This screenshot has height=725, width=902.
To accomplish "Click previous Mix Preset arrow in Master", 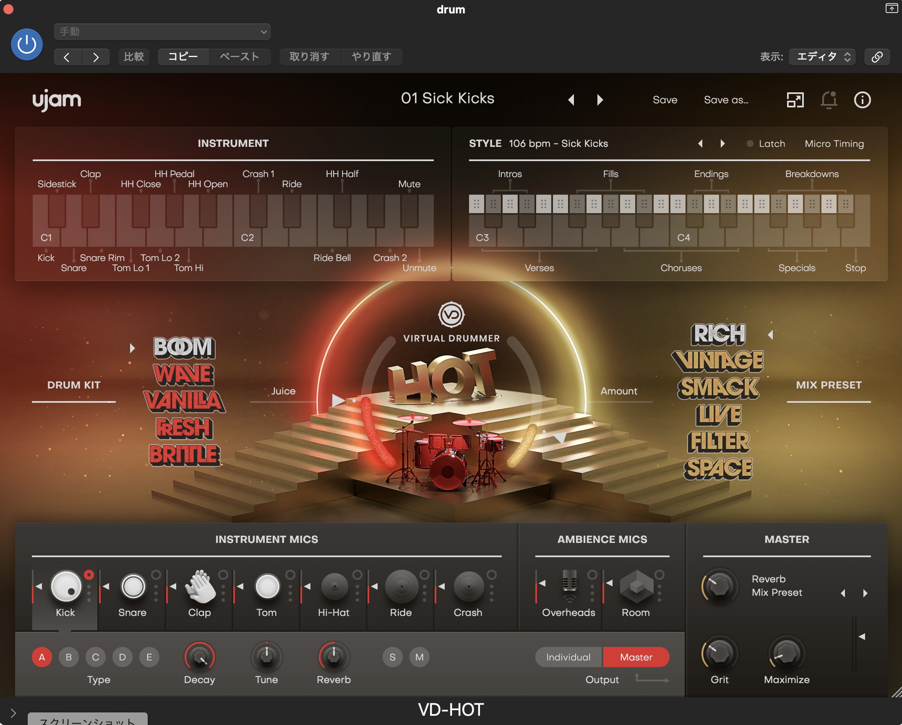I will pyautogui.click(x=843, y=593).
